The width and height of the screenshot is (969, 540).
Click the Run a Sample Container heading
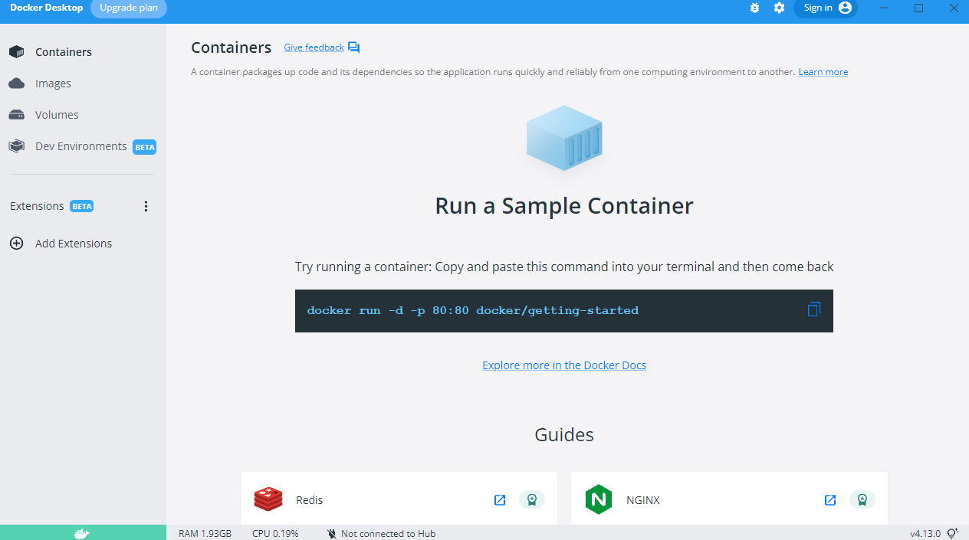[564, 206]
